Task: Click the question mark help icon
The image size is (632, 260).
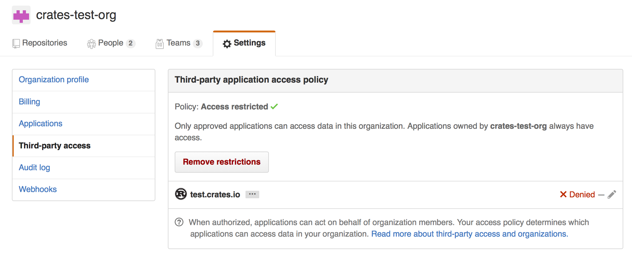Action: (179, 222)
